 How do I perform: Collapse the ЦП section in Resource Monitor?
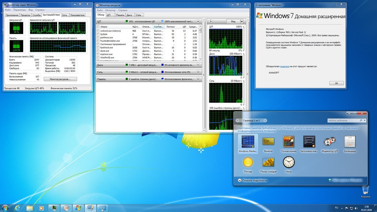coord(198,21)
